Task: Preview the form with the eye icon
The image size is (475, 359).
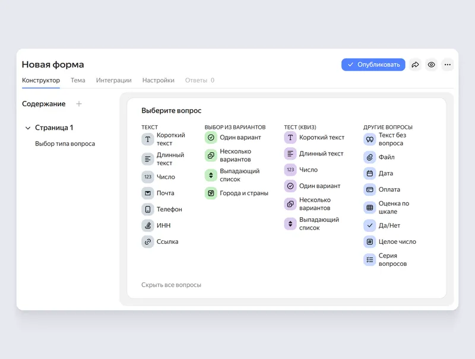Action: tap(432, 65)
